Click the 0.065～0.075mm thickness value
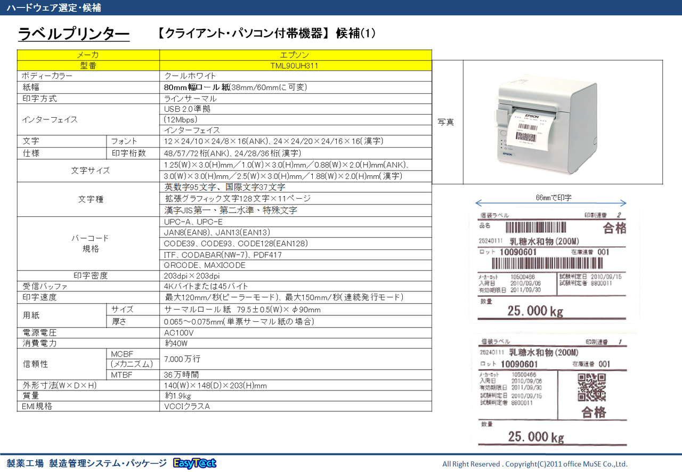Image resolution: width=682 pixels, height=472 pixels. (x=239, y=321)
